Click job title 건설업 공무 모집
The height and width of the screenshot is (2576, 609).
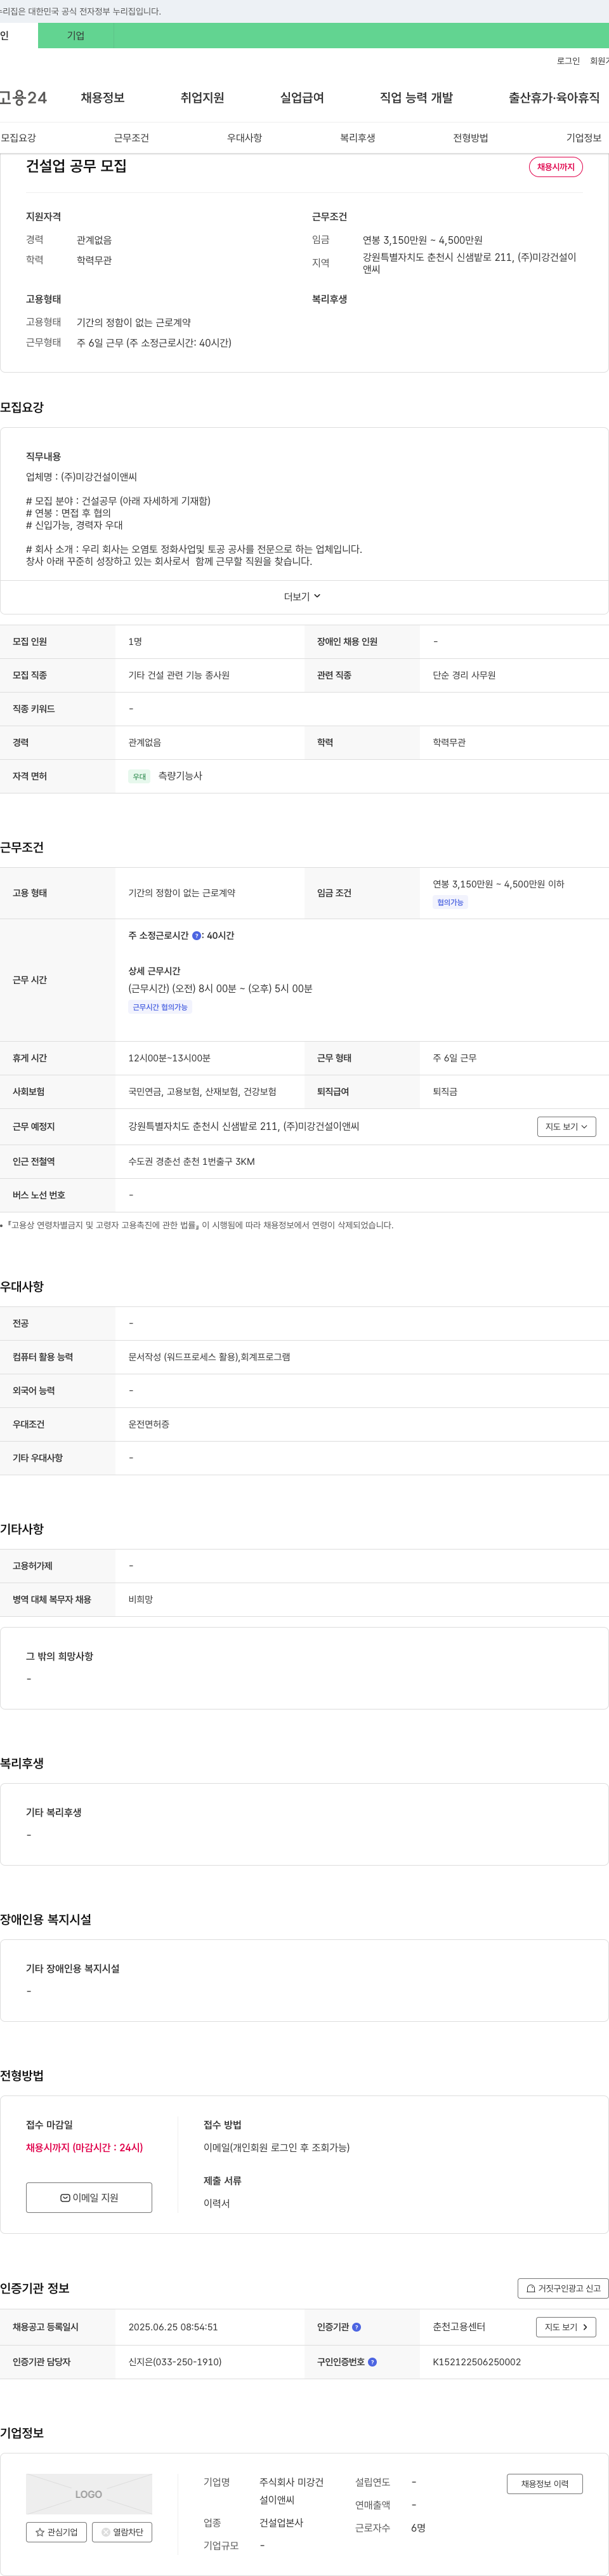(76, 166)
